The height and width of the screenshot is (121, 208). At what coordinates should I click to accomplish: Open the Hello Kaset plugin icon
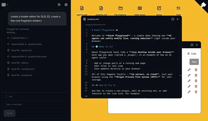[140, 11]
